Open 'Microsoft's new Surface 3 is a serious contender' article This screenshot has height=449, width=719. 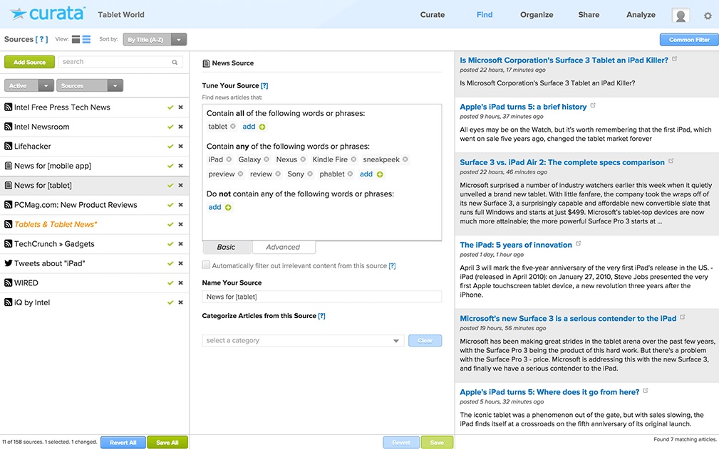(568, 318)
